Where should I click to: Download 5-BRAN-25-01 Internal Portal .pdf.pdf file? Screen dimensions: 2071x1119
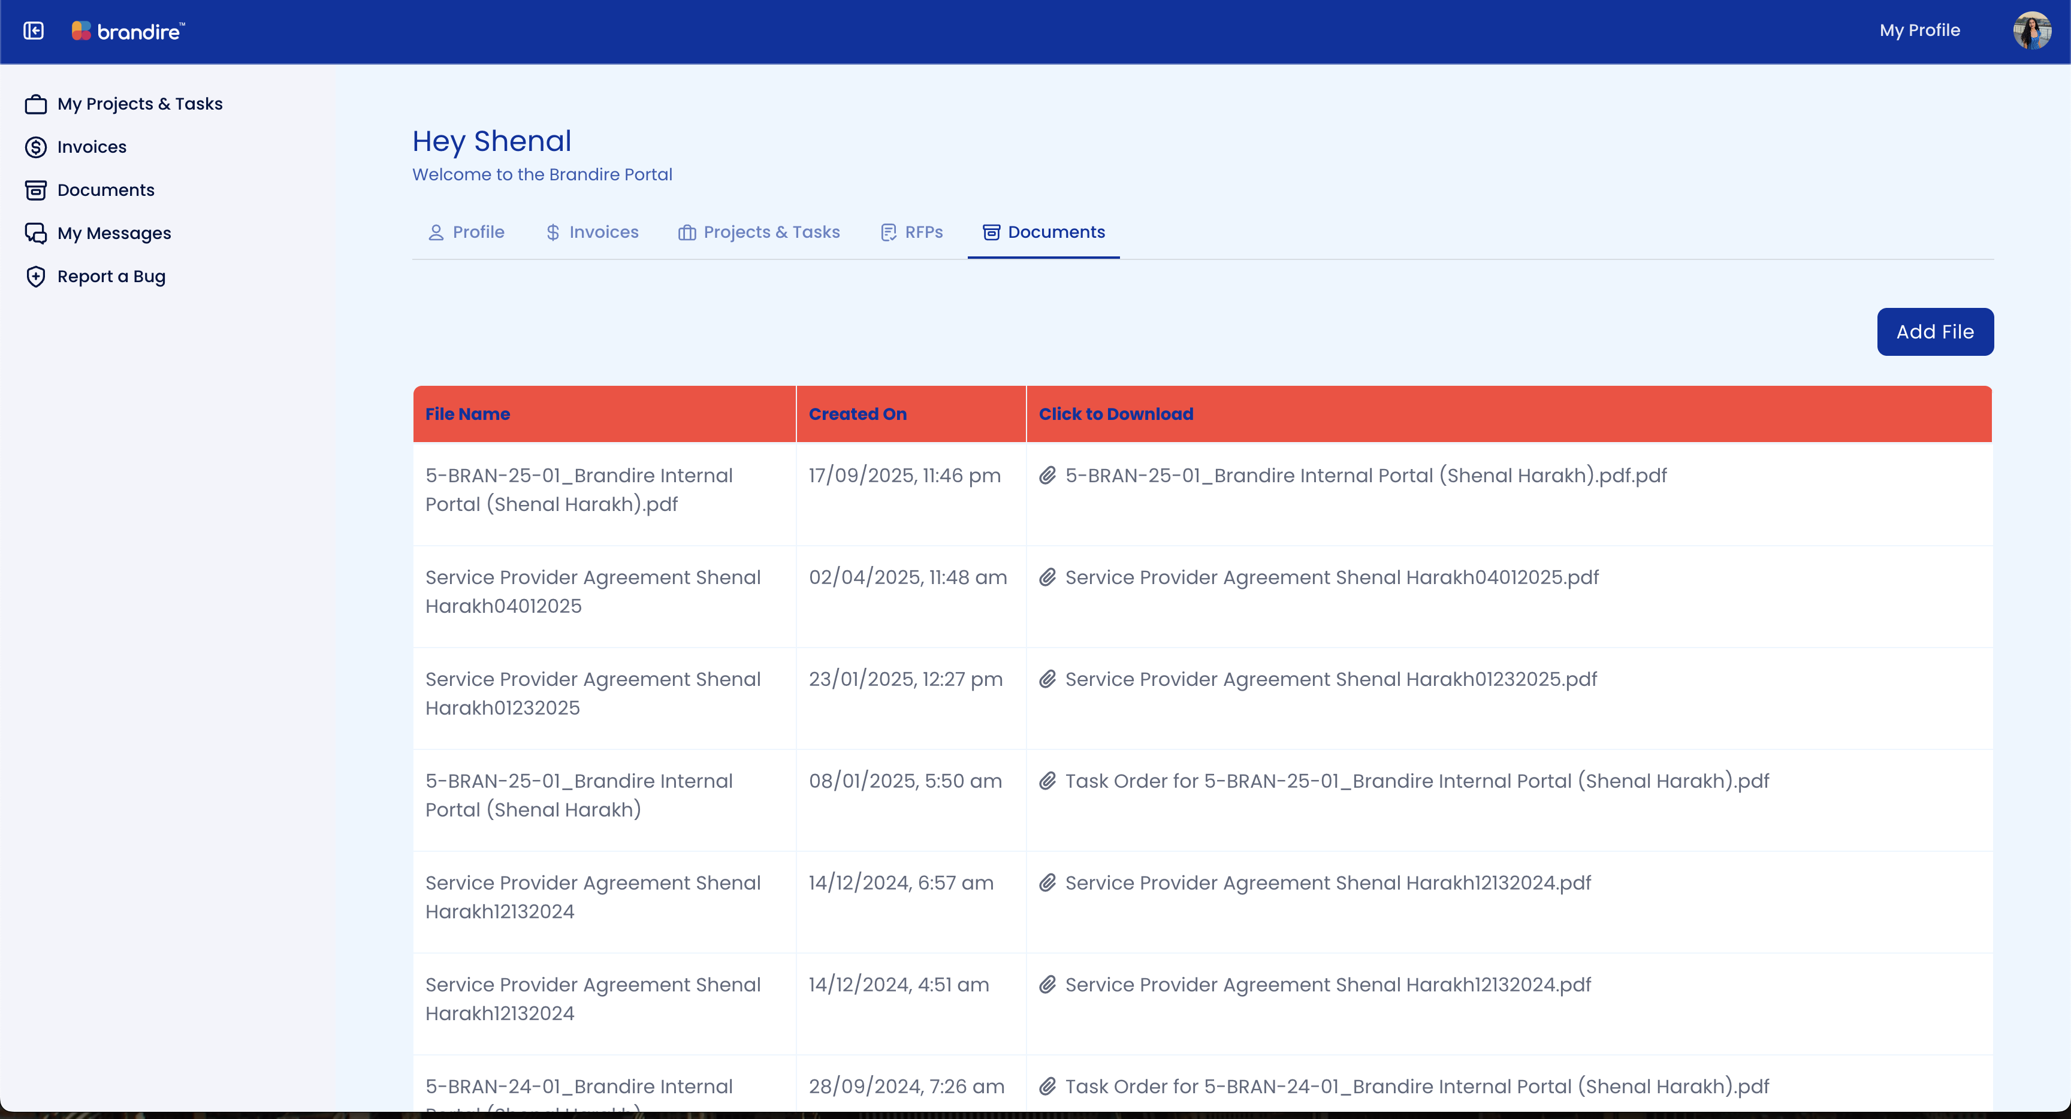(x=1365, y=476)
